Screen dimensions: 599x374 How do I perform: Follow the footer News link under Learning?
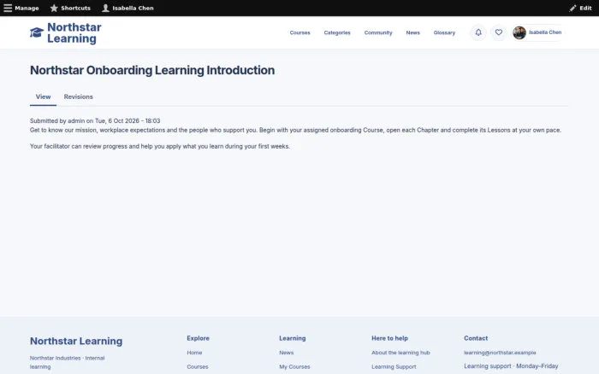[287, 353]
